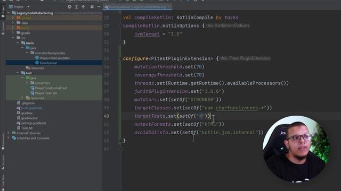341x191 pixels.
Task: Collapse the test folder
Action: (x=18, y=73)
